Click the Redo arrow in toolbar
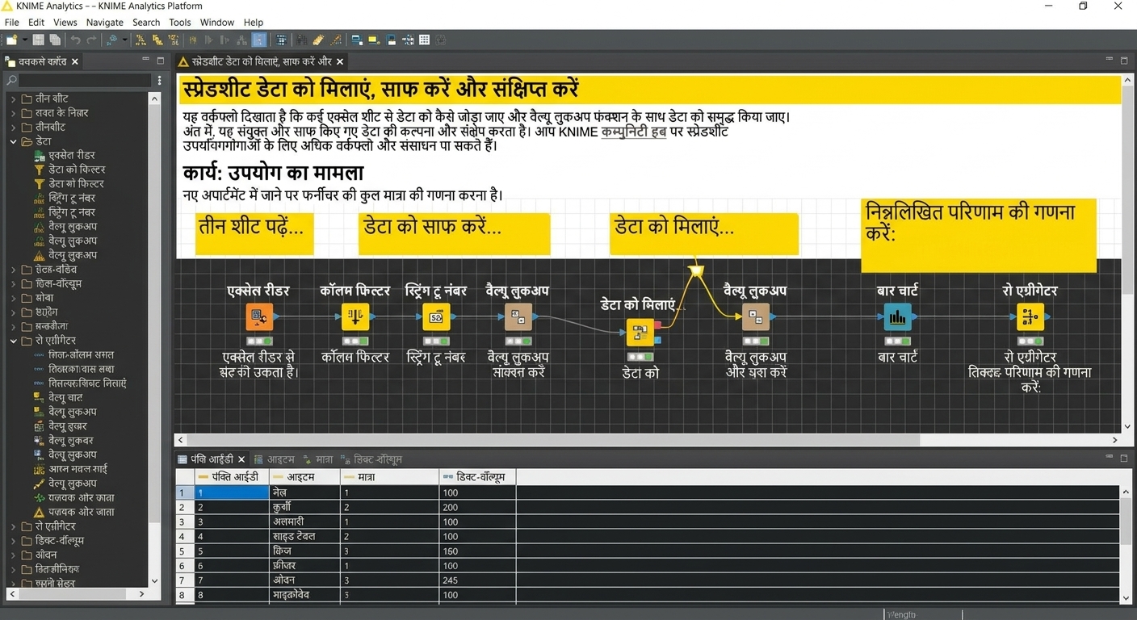The width and height of the screenshot is (1137, 620). click(91, 40)
